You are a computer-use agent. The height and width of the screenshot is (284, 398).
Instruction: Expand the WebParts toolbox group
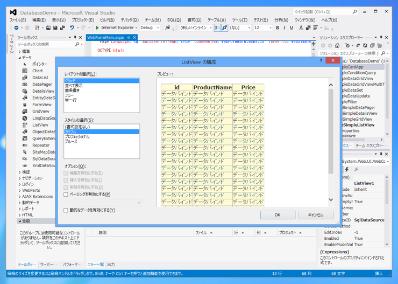tap(19, 190)
